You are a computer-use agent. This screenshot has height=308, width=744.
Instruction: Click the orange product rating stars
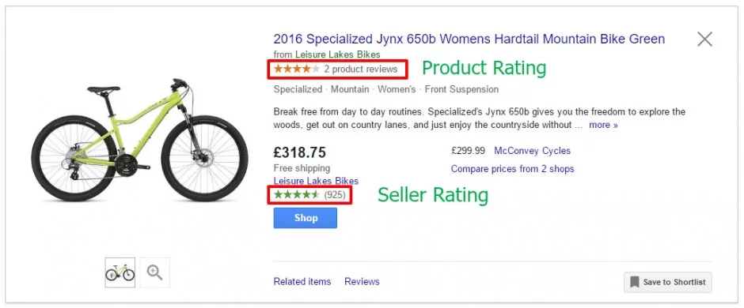pyautogui.click(x=297, y=69)
